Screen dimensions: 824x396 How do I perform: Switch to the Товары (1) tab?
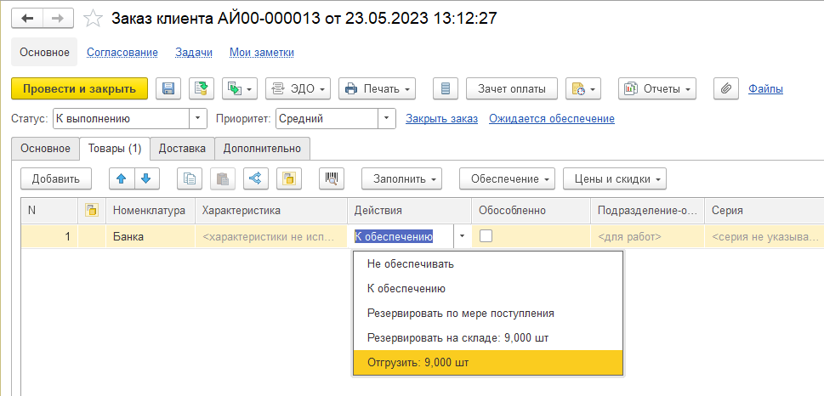115,149
